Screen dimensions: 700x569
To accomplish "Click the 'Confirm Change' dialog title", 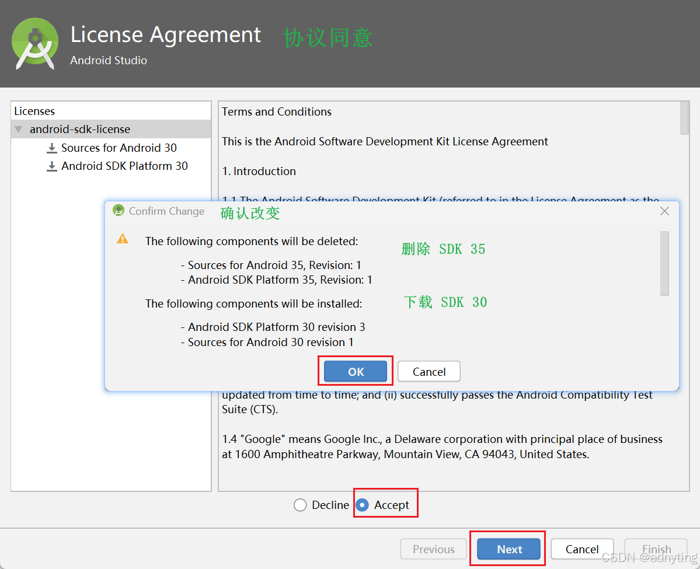I will 166,211.
